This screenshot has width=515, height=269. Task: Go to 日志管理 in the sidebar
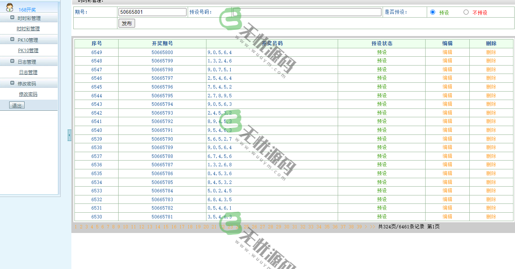[28, 72]
